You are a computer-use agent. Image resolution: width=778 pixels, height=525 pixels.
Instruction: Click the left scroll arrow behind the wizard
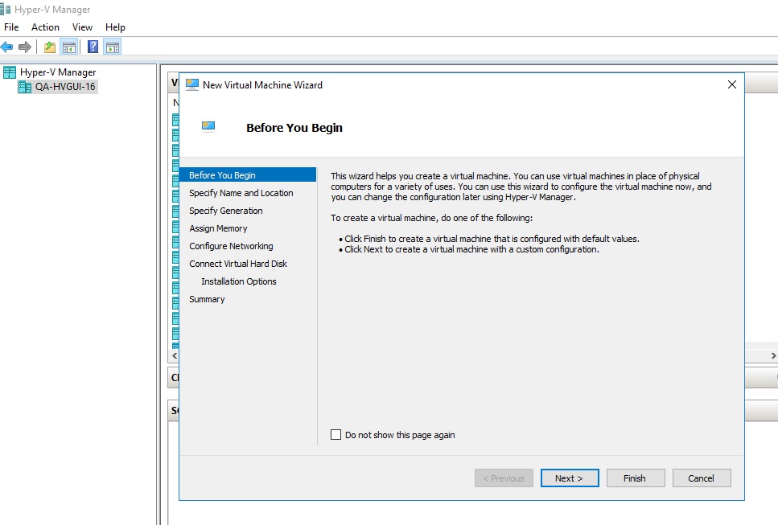[175, 355]
